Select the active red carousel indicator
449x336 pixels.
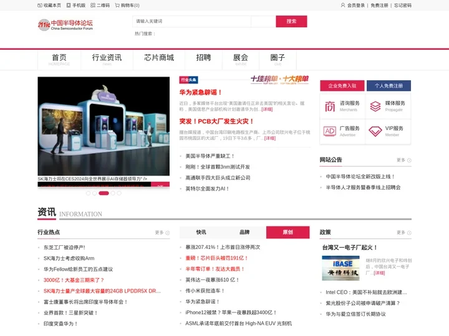pyautogui.click(x=104, y=194)
